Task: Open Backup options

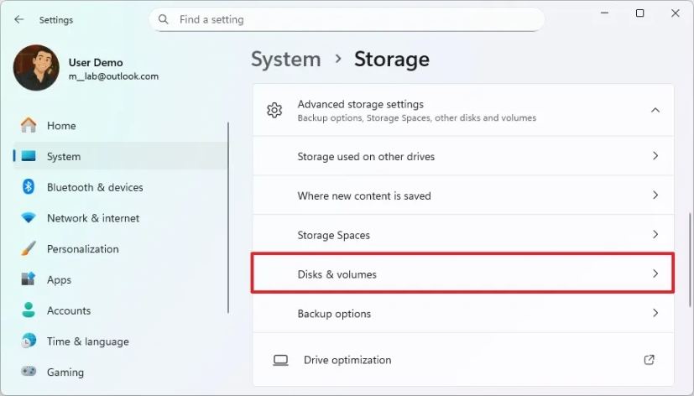Action: 462,314
